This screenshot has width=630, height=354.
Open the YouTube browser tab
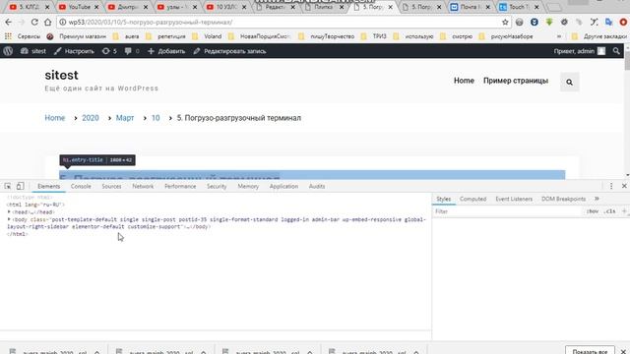(x=79, y=7)
